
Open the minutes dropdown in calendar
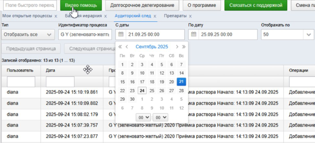160,117
